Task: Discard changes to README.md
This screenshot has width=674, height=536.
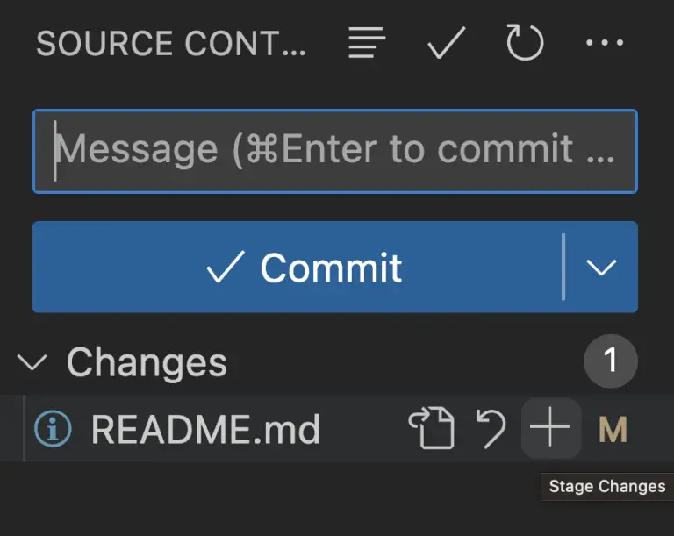Action: pos(491,429)
